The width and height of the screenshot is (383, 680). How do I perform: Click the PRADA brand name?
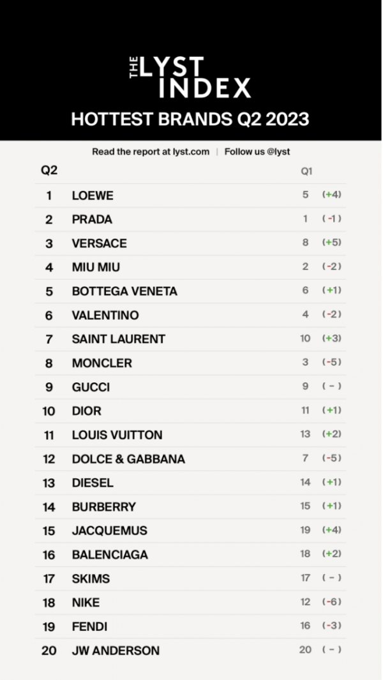[92, 220]
